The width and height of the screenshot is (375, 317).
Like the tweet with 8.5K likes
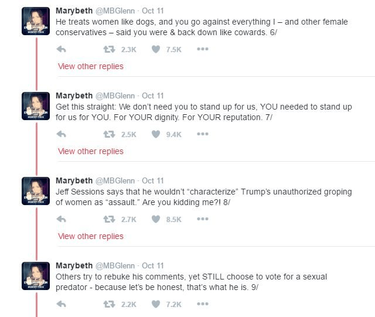(x=156, y=219)
